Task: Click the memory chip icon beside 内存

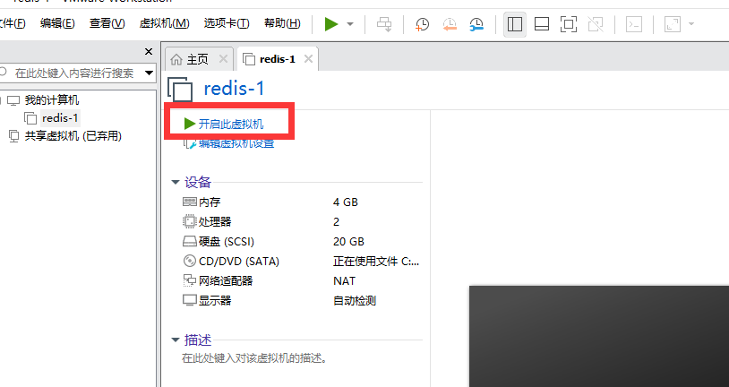Action: [189, 202]
